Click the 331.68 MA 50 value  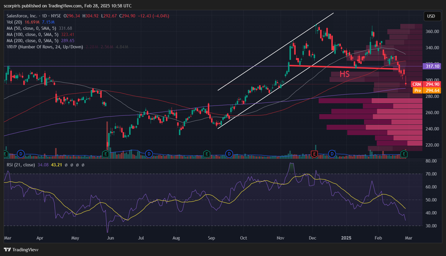pos(65,28)
